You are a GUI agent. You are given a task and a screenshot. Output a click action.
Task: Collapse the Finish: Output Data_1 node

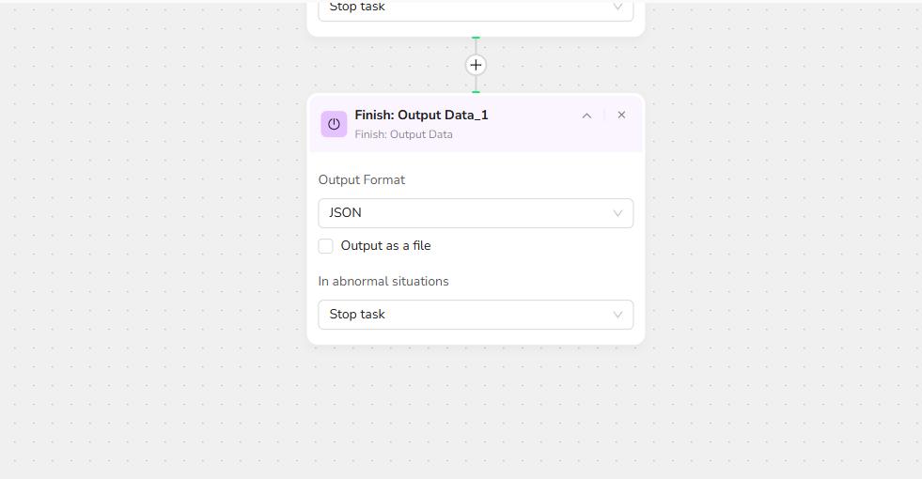click(x=586, y=116)
